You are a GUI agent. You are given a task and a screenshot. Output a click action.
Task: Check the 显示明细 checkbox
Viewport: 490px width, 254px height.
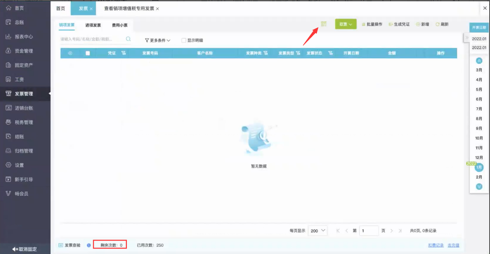click(x=184, y=41)
